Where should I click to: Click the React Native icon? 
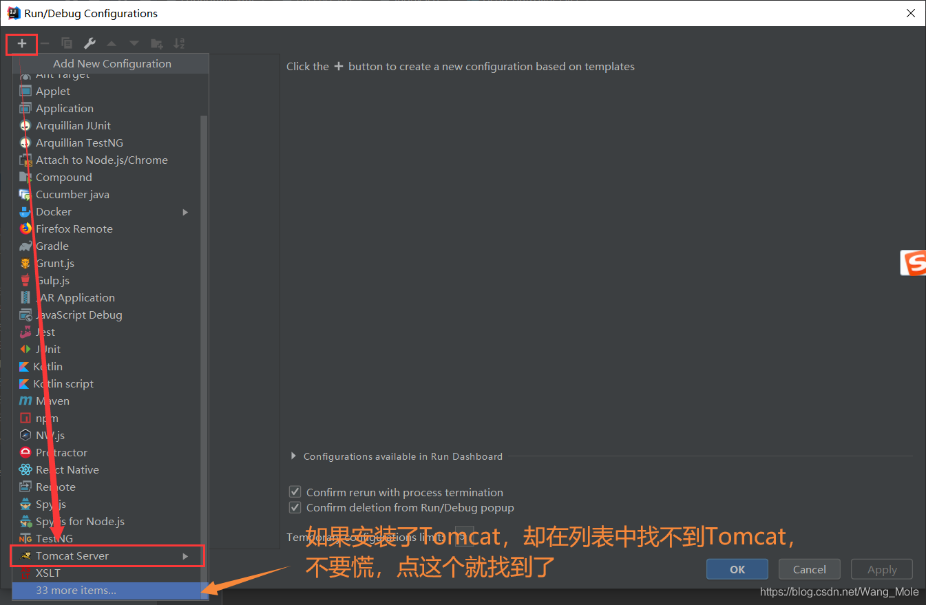coord(25,469)
